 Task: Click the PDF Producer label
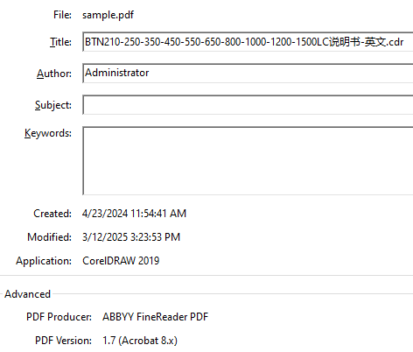(59, 317)
